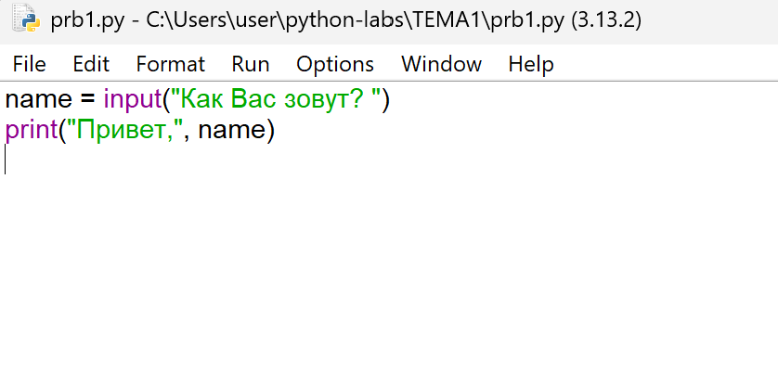The image size is (778, 371).
Task: Click the purple "input" function word
Action: pos(133,99)
